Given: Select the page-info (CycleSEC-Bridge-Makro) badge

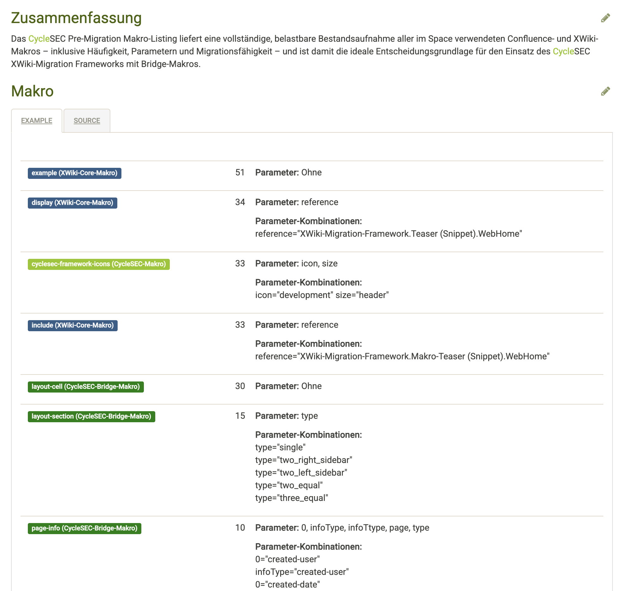Looking at the screenshot, I should [84, 528].
